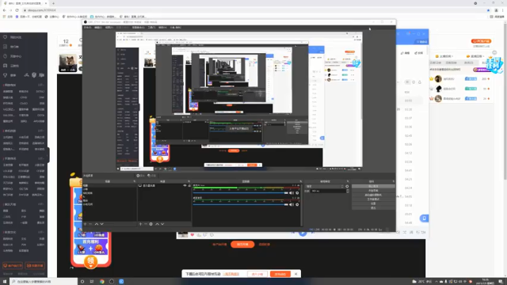Click streamer cat avatar thumbnail
Viewport: 507px width, 285px height.
pos(68,63)
